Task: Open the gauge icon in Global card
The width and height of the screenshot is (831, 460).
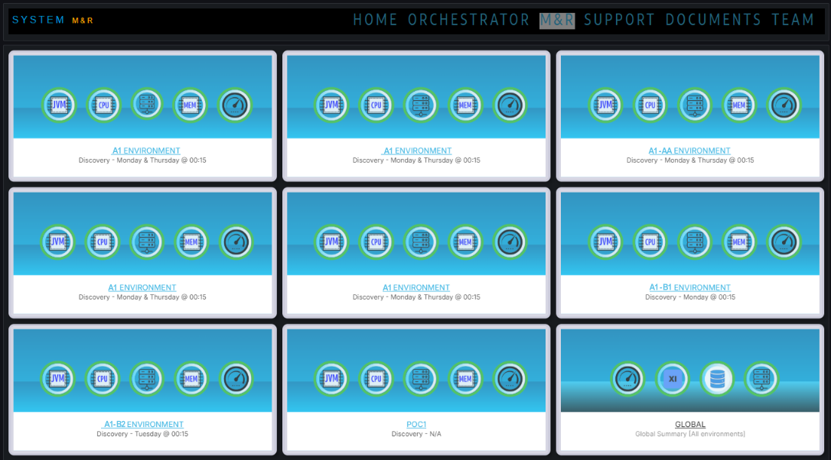Action: (628, 378)
